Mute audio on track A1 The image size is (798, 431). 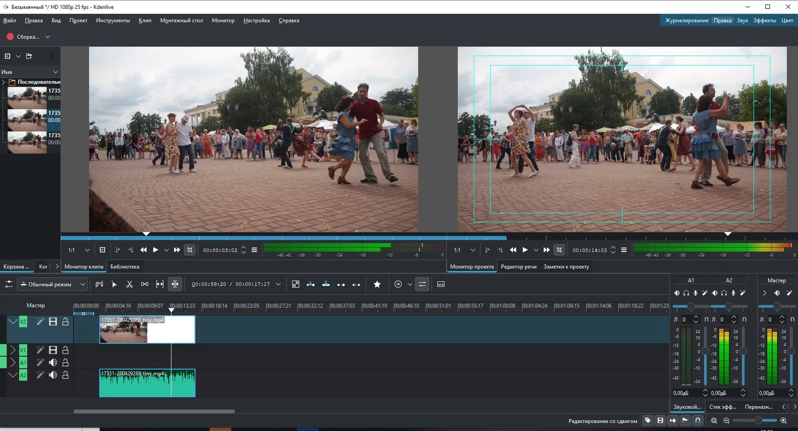[53, 362]
